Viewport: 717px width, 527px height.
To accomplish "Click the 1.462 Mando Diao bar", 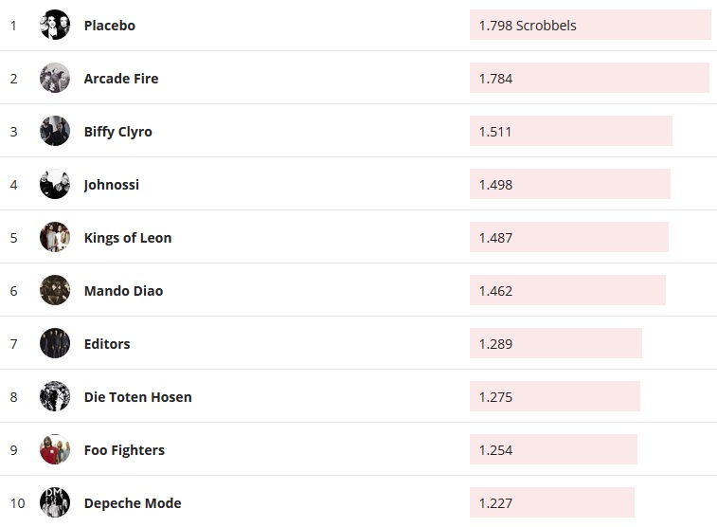I will (567, 291).
